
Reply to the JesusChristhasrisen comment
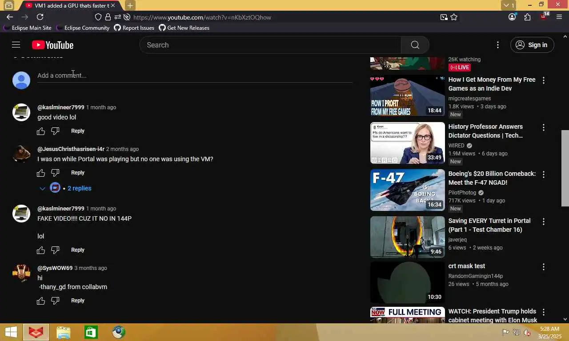(x=78, y=173)
